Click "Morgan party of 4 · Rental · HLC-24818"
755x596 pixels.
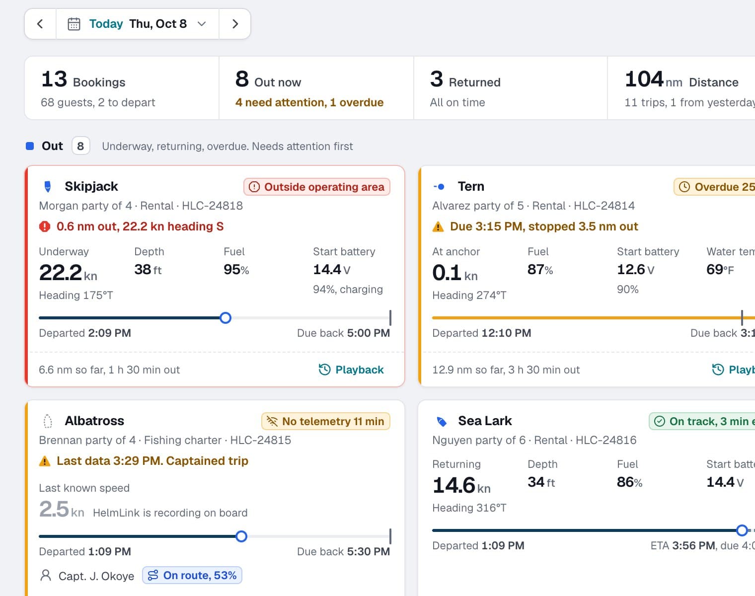pos(141,206)
